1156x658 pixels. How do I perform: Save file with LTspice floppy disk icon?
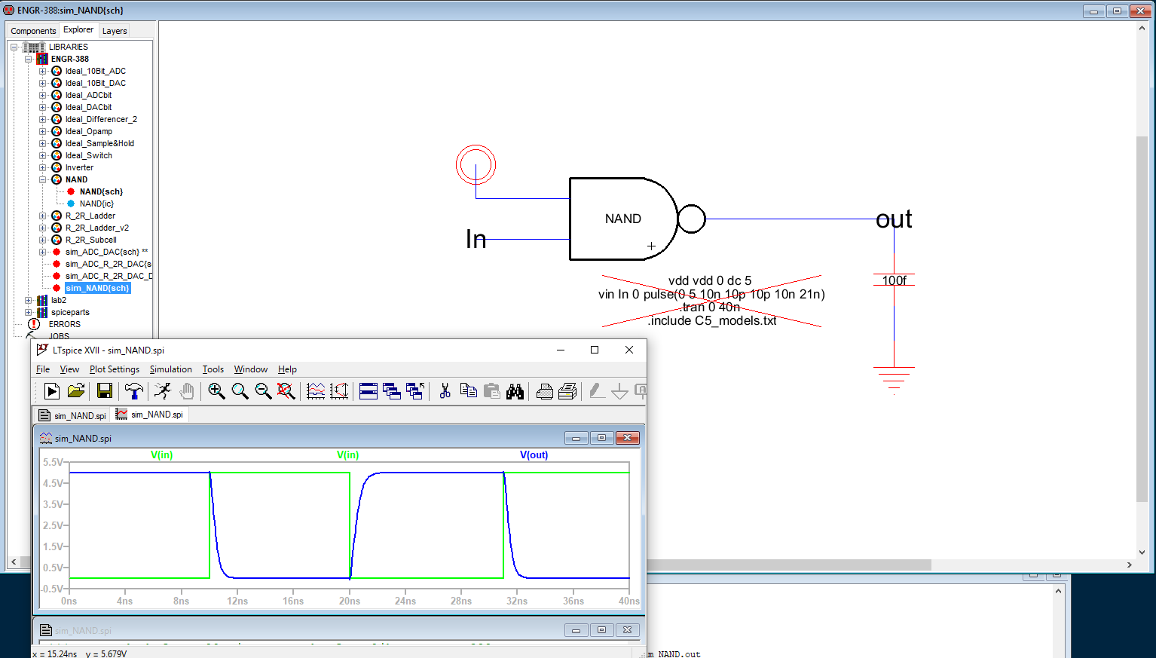[x=105, y=390]
